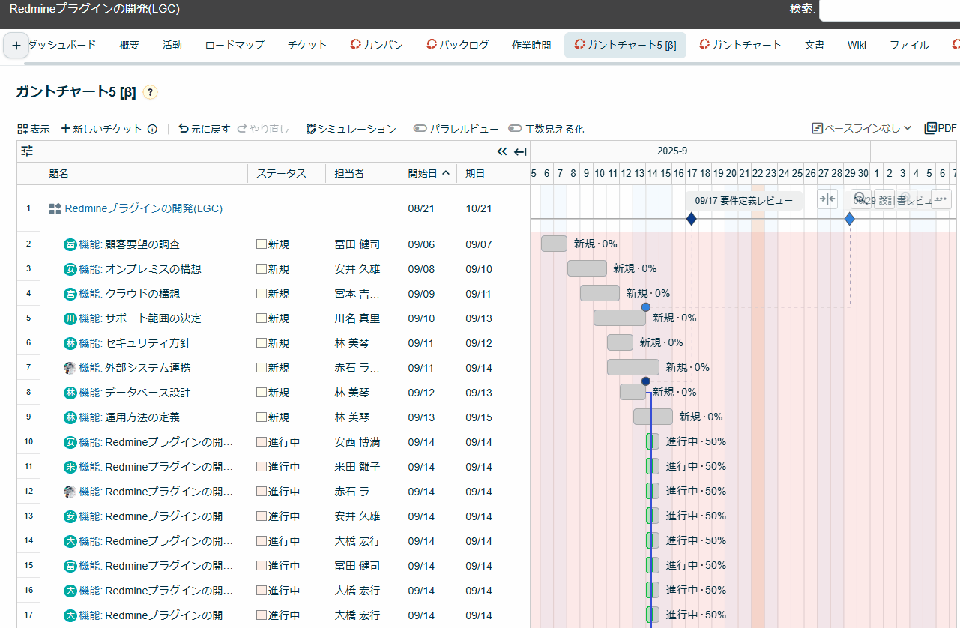The width and height of the screenshot is (960, 628).
Task: Open the 文書 tab
Action: tap(815, 45)
